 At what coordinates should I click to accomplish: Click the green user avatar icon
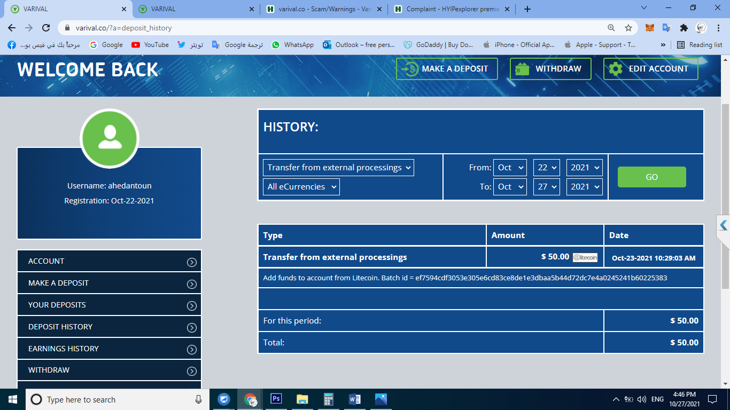110,138
